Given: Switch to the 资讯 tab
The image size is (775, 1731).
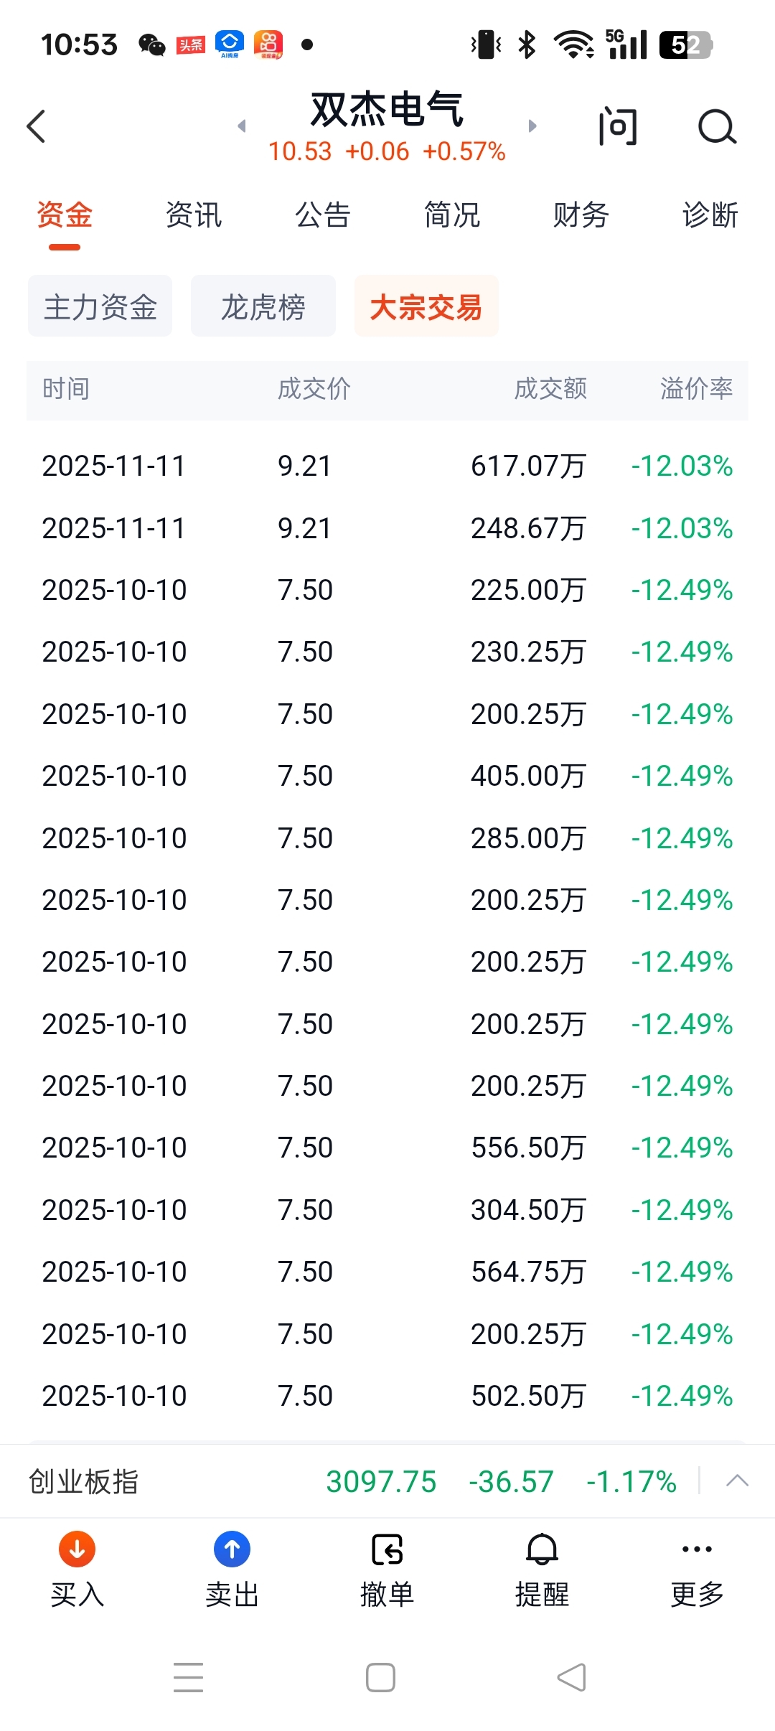Looking at the screenshot, I should pyautogui.click(x=194, y=215).
